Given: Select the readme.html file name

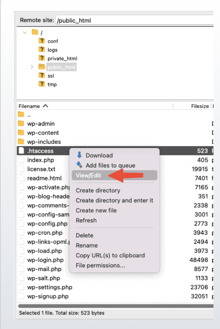Looking at the screenshot, I should click(x=44, y=178).
